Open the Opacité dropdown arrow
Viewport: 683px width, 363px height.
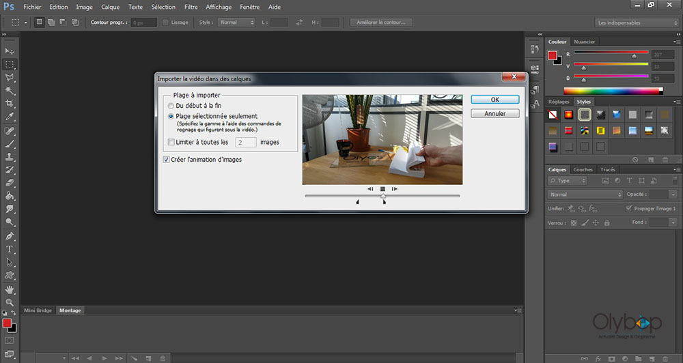[673, 194]
